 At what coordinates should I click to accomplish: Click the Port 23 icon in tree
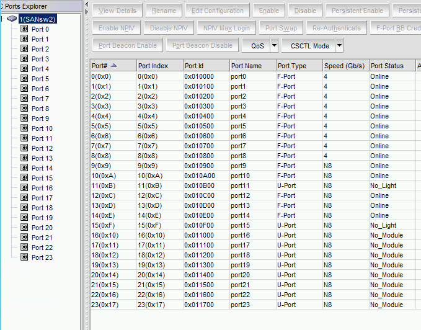click(24, 257)
